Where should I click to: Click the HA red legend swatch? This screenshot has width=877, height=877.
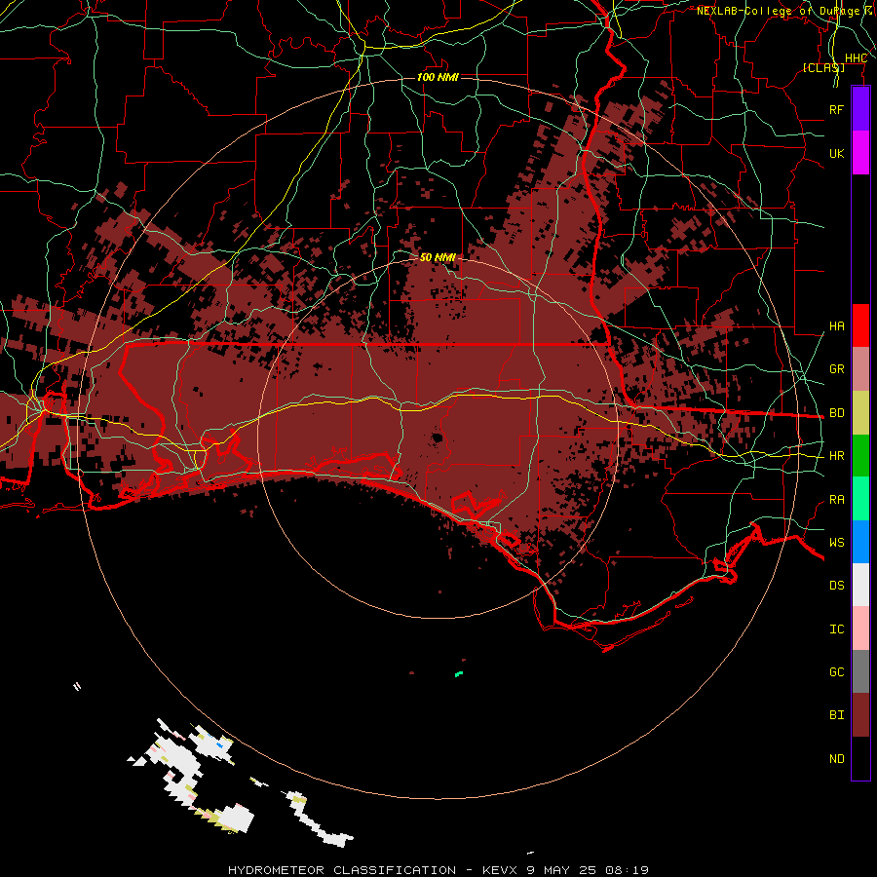(x=860, y=325)
